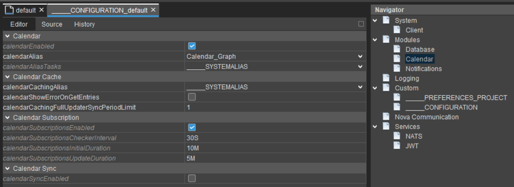Viewport: 514px width, 187px height.
Task: Click the document icon next to Database
Action: (397, 49)
